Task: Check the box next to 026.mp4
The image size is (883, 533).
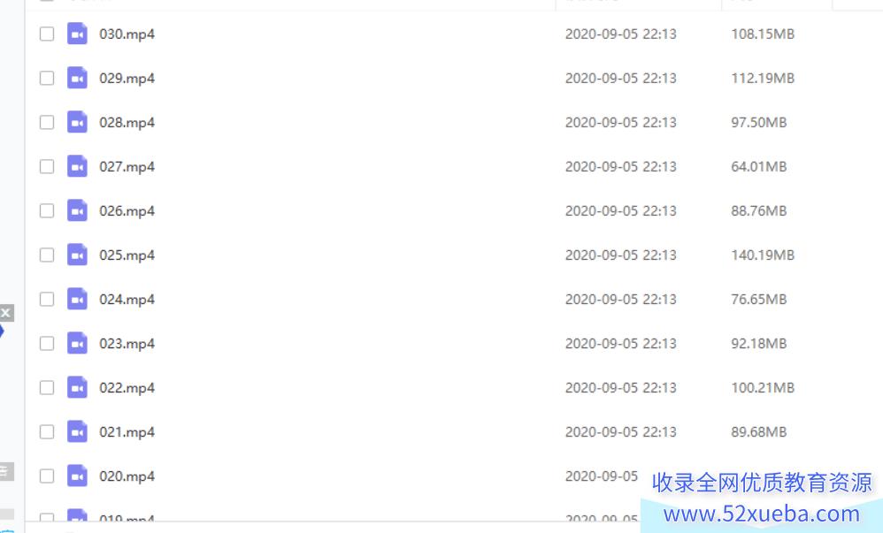Action: click(47, 210)
